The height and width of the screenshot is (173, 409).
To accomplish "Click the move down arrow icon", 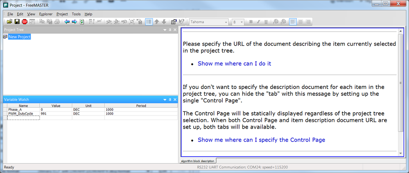I will coord(164,22).
